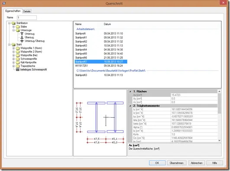The height and width of the screenshot is (171, 230).
Task: Select the Unterzug/Überzug cross icon
Action: [x=22, y=41]
